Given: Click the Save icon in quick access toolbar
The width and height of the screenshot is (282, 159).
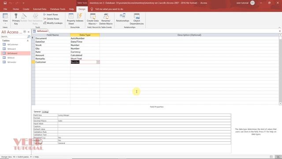Looking at the screenshot, I should tap(5, 3).
